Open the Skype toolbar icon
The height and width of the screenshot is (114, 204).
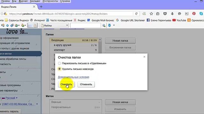click(x=201, y=14)
